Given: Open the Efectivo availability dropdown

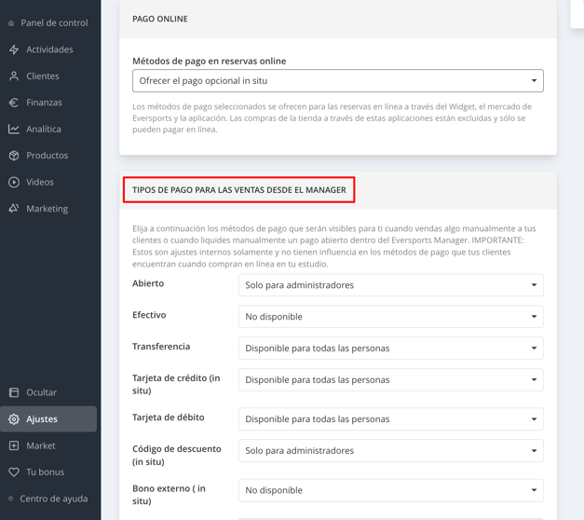Looking at the screenshot, I should pos(390,317).
